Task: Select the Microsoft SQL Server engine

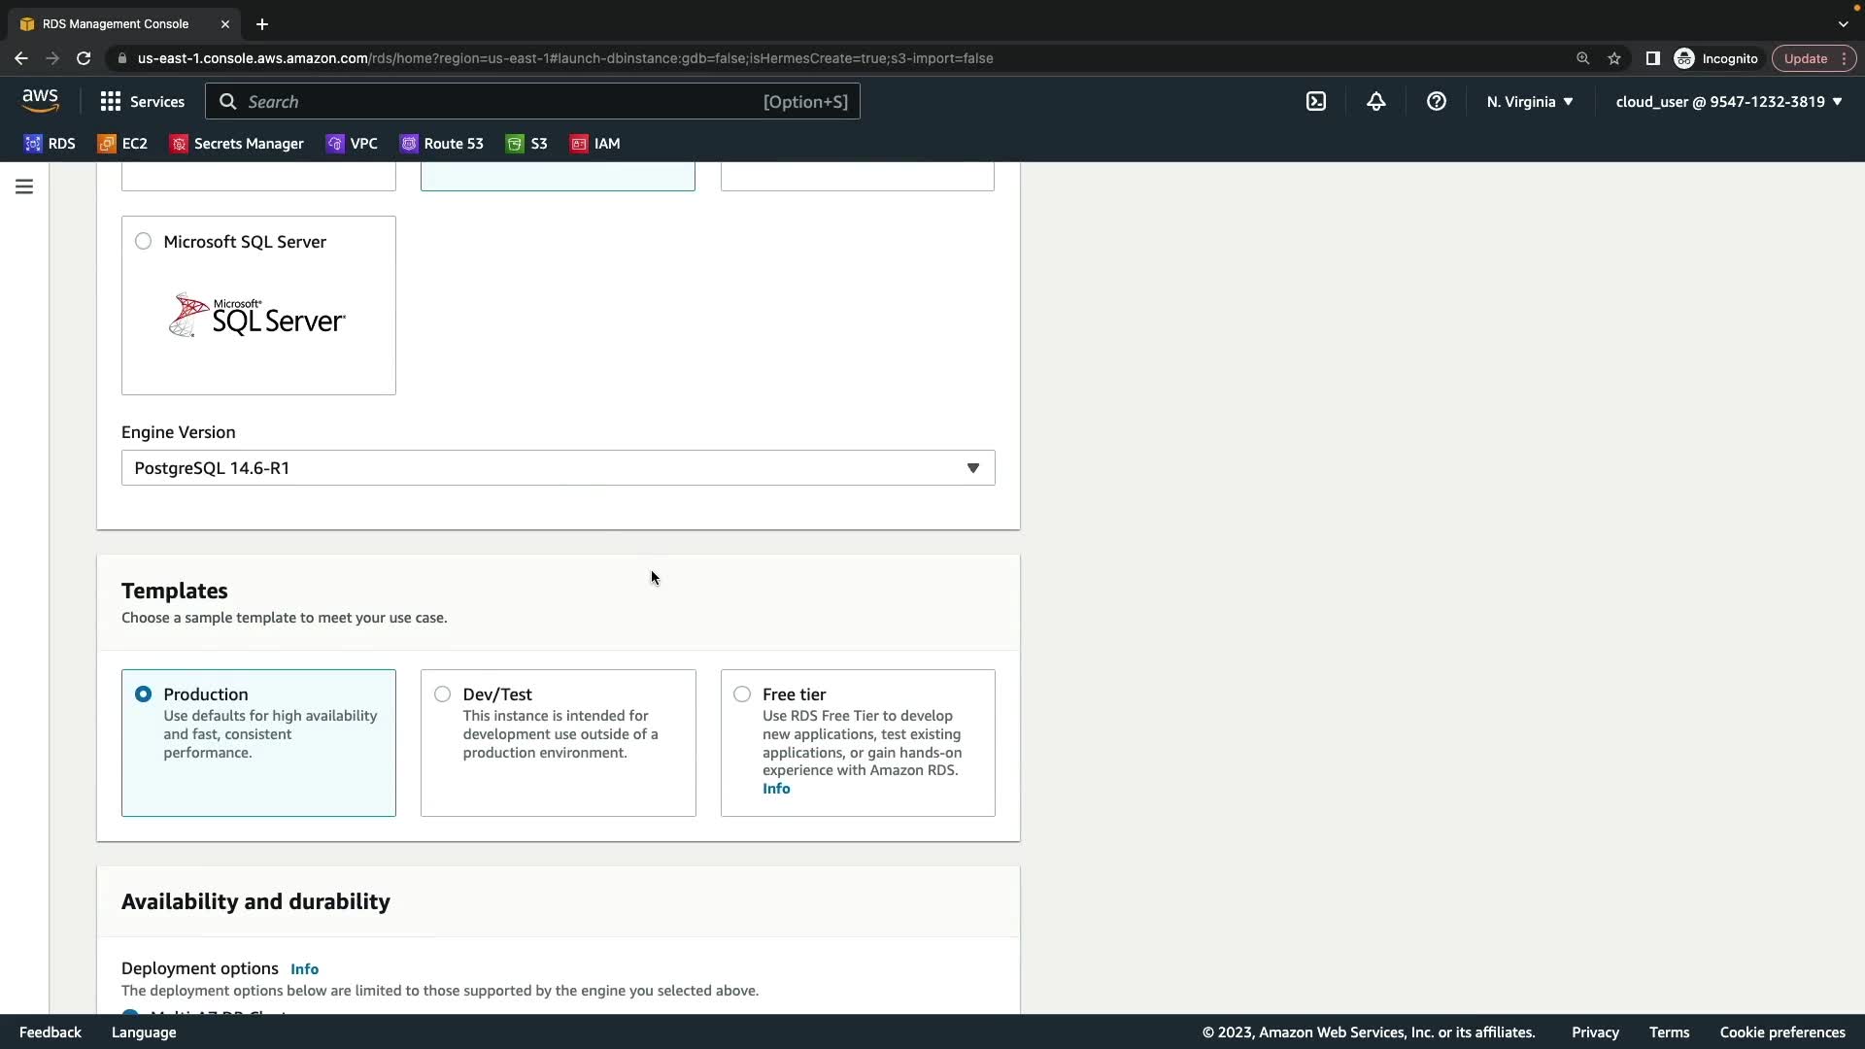Action: click(144, 242)
